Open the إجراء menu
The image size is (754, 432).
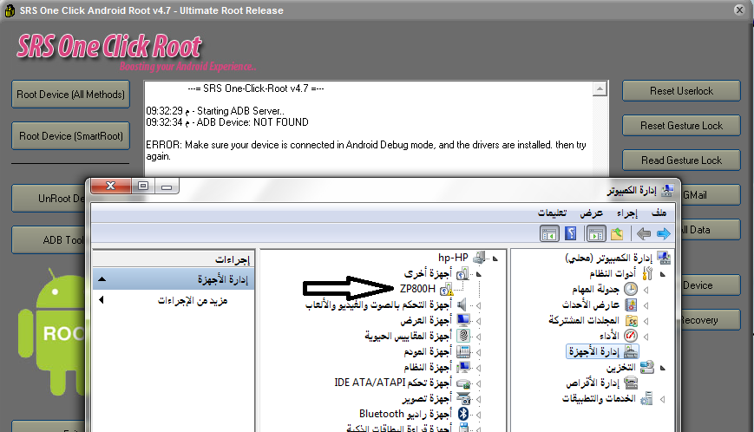(x=627, y=213)
